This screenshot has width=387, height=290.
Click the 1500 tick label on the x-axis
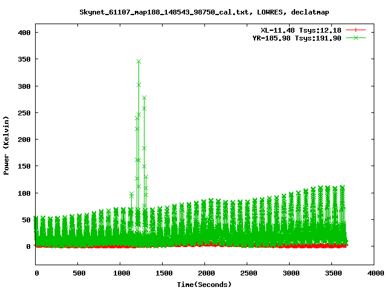[163, 274]
